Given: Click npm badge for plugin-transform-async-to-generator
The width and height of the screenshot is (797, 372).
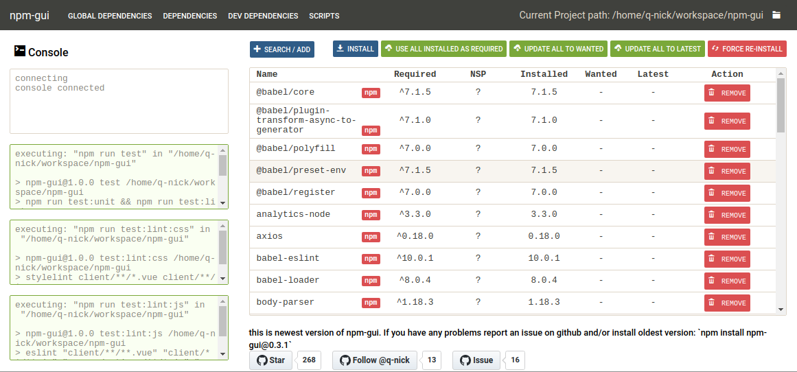Looking at the screenshot, I should tap(371, 130).
